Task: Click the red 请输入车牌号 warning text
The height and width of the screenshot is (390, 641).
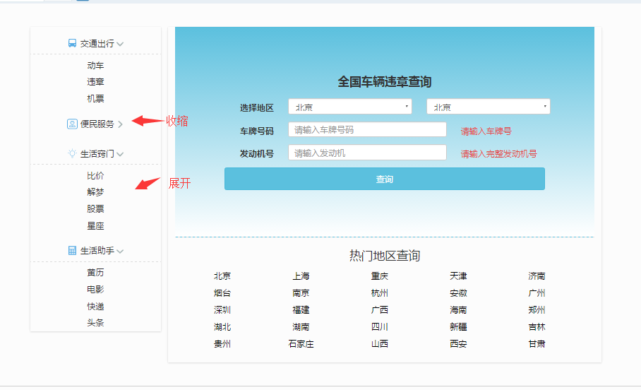Action: click(x=486, y=131)
